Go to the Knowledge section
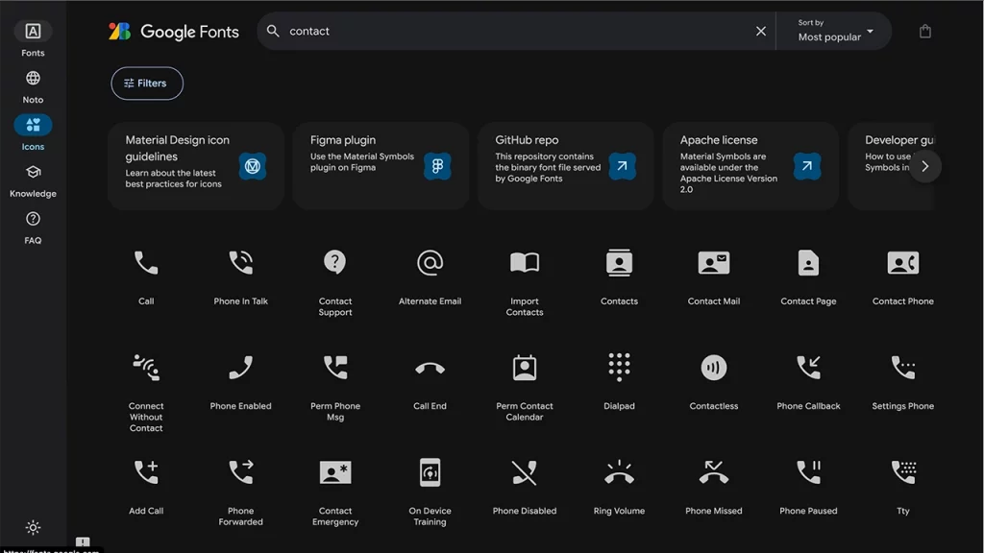This screenshot has width=984, height=553. 33,179
